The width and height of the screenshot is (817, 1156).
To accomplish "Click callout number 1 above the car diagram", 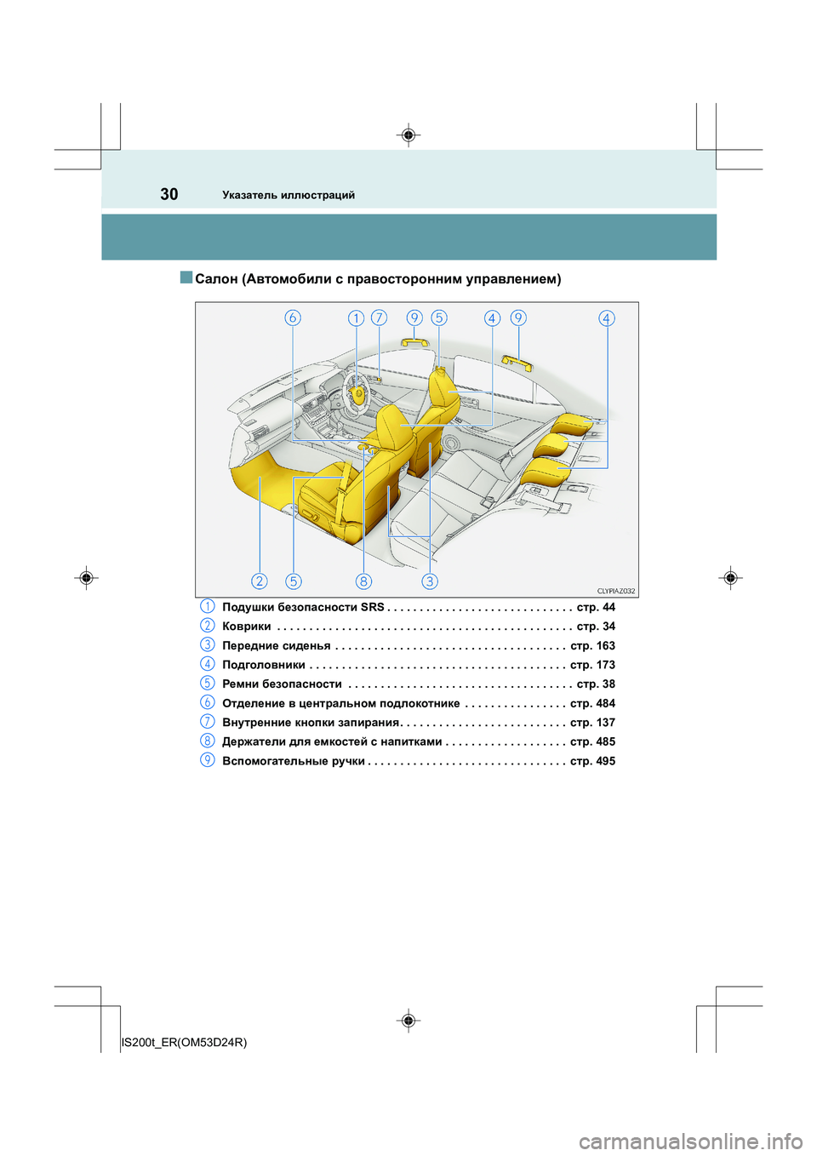I will [356, 318].
